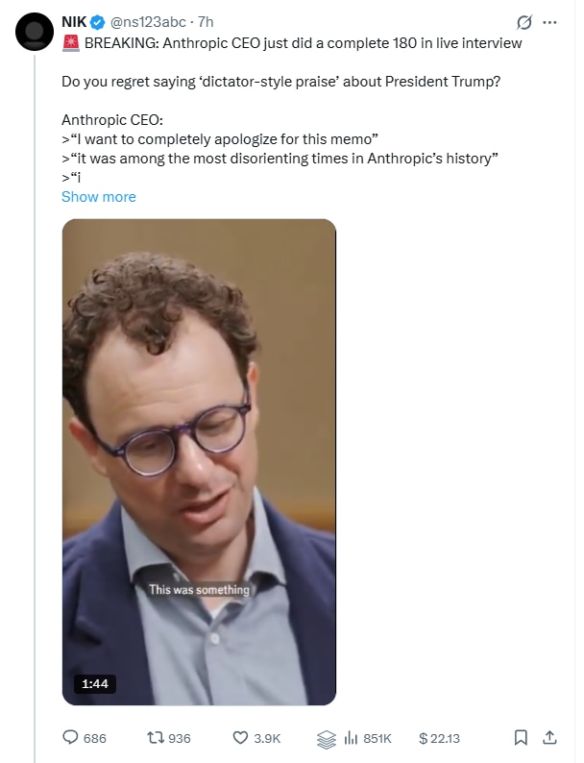Toggle the bookmark for this post
The image size is (584, 763).
click(521, 738)
